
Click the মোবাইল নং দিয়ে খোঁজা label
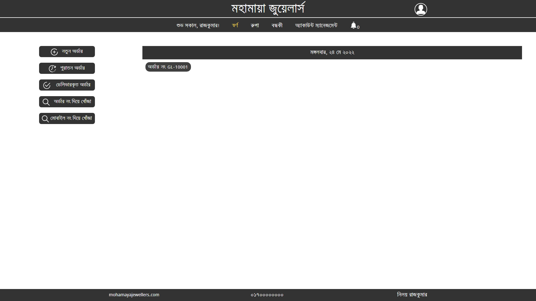71,118
